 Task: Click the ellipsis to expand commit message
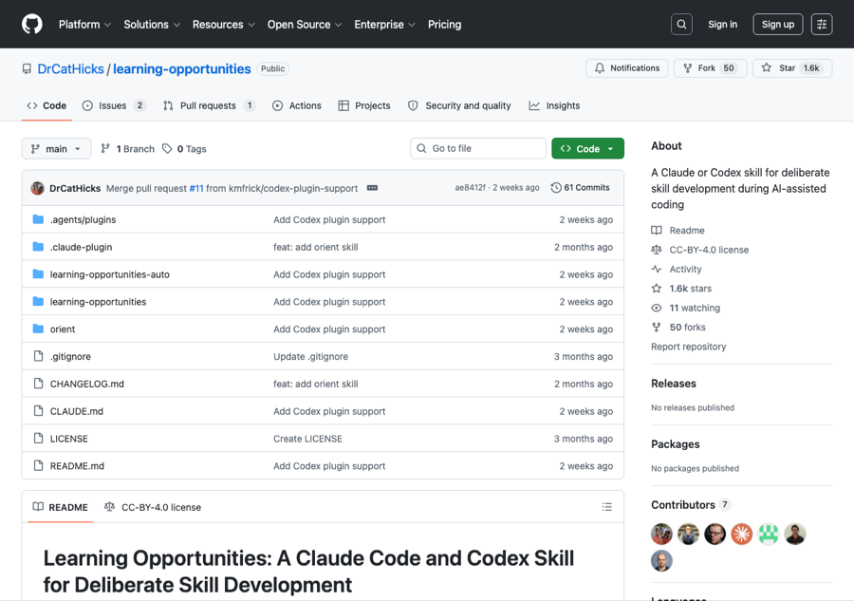point(372,187)
